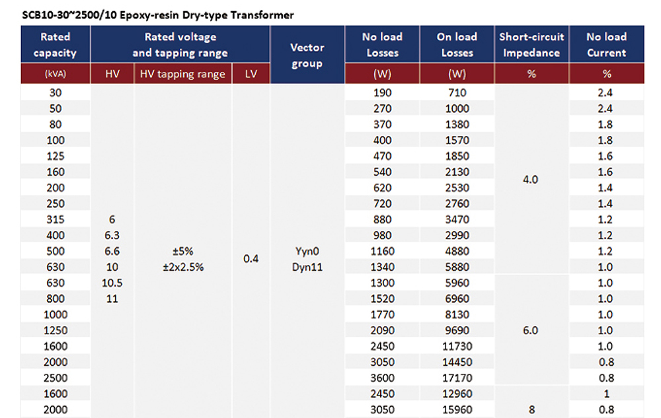This screenshot has width=661, height=418.
Task: Click the Yyn0 vector group value
Action: pos(307,252)
